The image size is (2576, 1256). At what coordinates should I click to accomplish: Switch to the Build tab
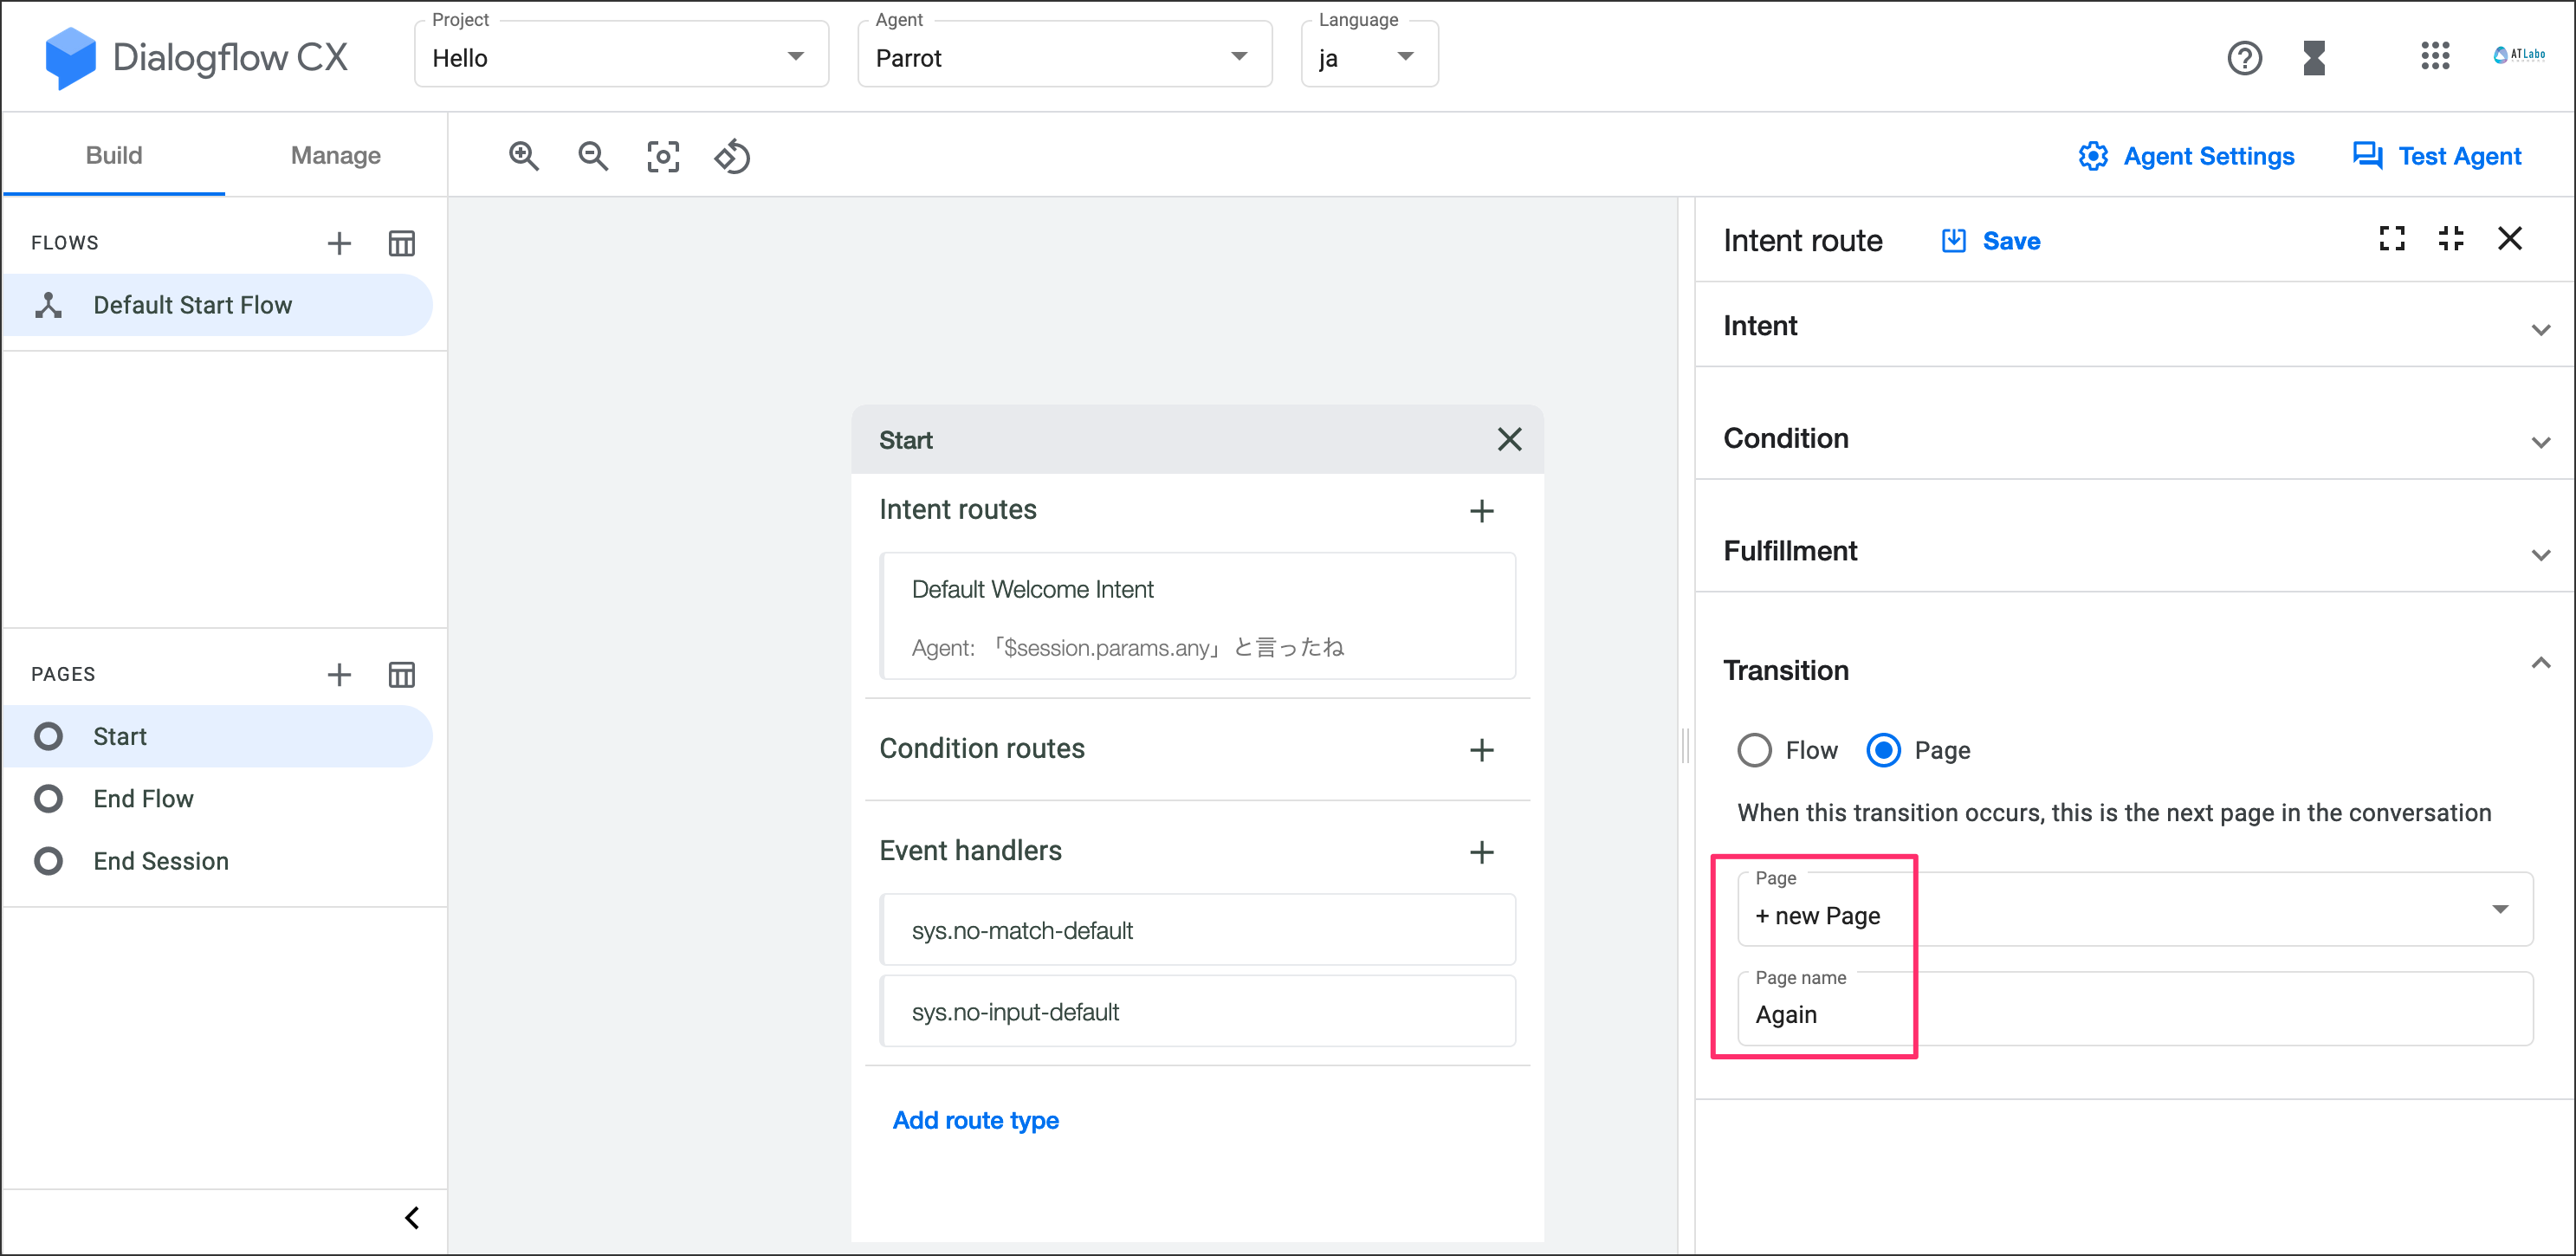pos(114,155)
